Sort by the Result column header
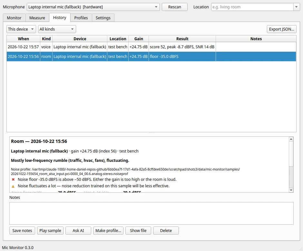Image resolution: width=303 pixels, height=251 pixels. 182,39
